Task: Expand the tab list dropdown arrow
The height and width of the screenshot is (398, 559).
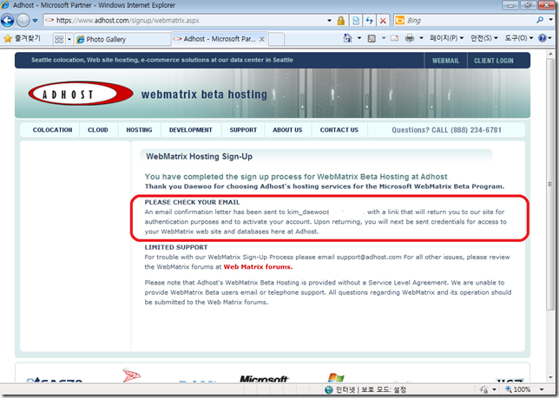Action: [x=69, y=39]
